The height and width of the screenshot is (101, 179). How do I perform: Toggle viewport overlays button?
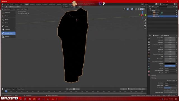(132, 9)
